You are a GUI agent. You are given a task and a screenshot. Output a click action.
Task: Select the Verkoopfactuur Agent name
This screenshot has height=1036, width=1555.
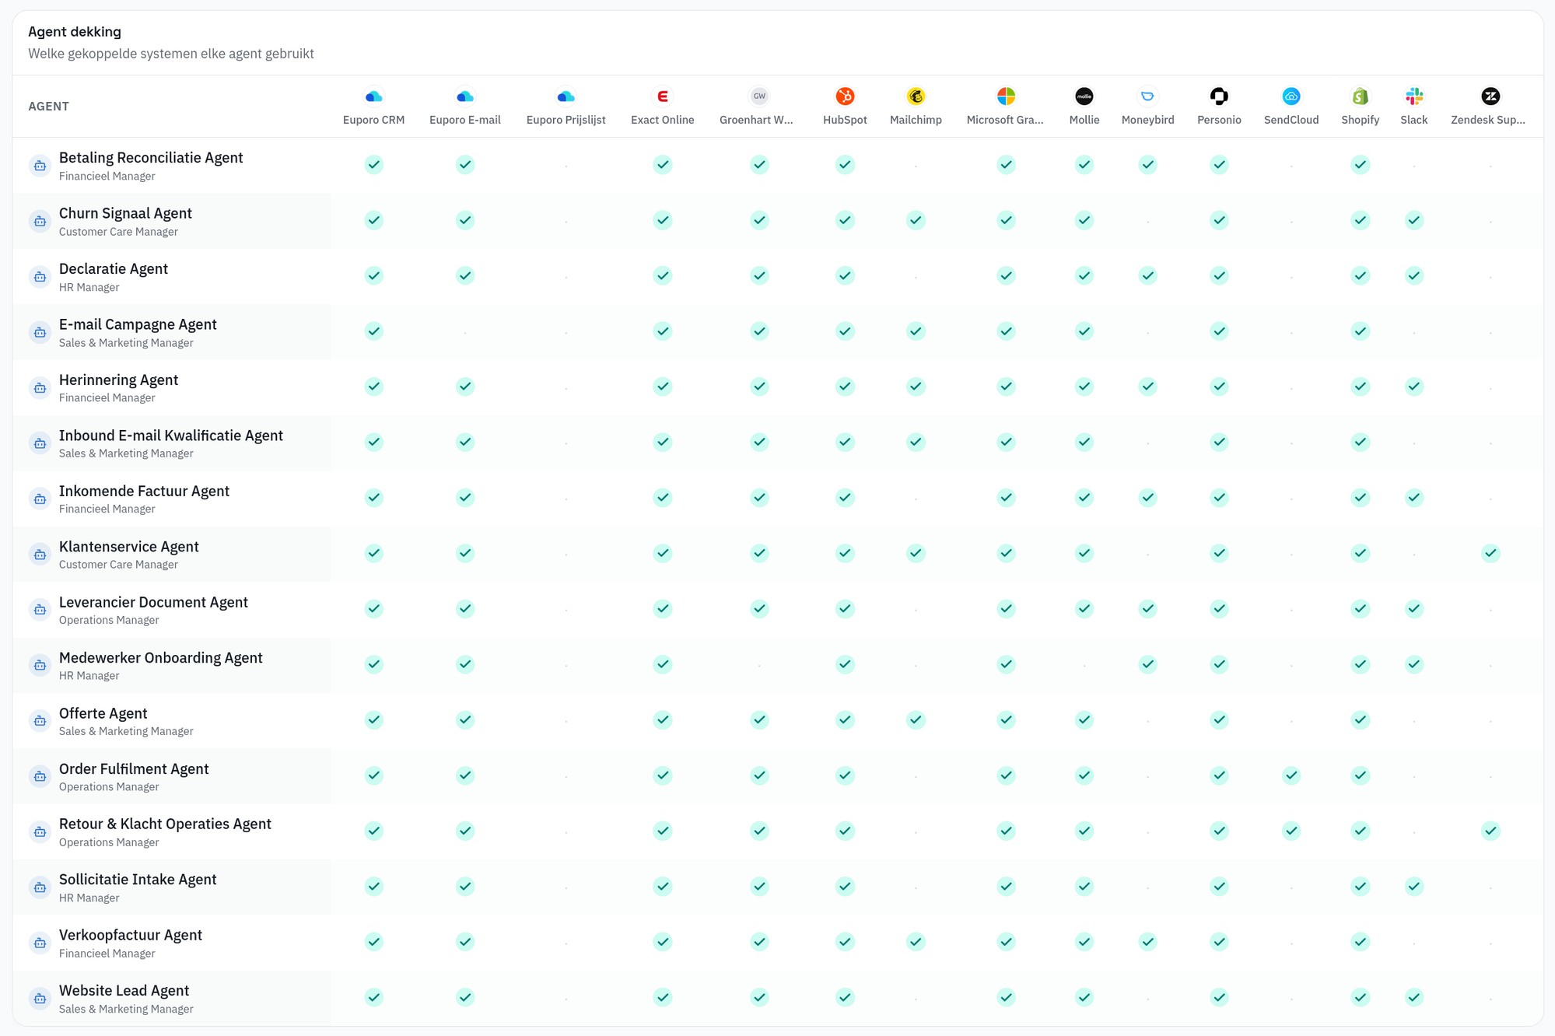point(131,935)
